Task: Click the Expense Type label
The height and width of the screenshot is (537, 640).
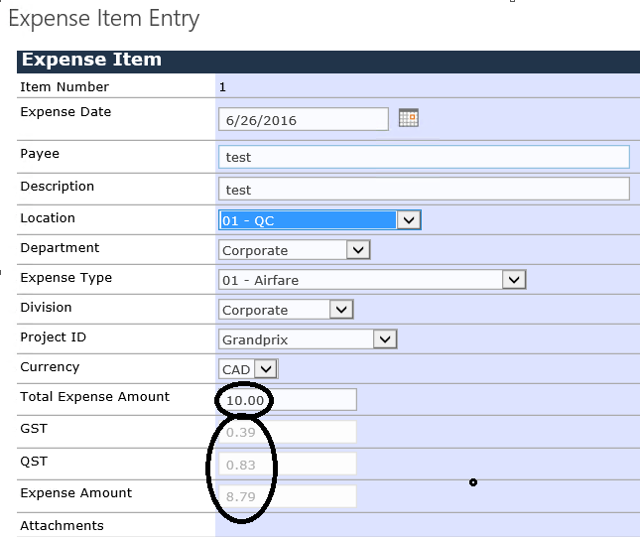Action: (x=66, y=278)
